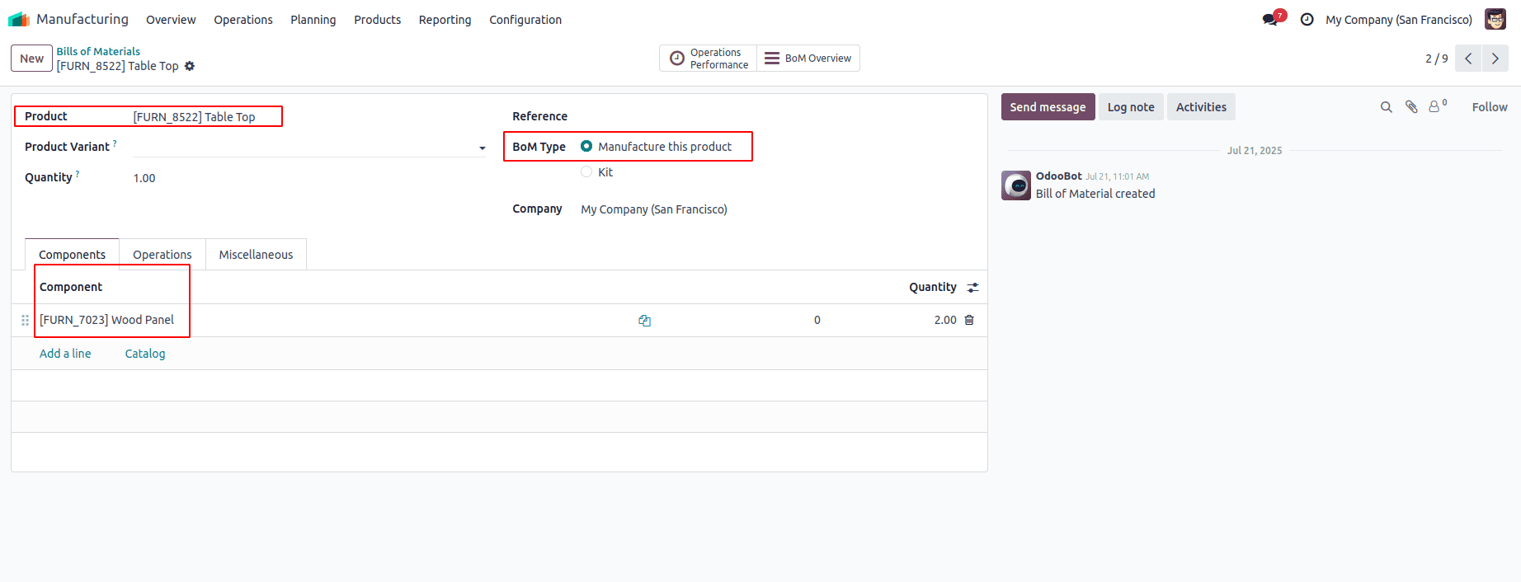The height and width of the screenshot is (582, 1521).
Task: Open BoM Overview stat button
Action: pos(808,59)
